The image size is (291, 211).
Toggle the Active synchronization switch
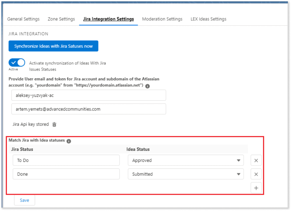click(x=17, y=63)
